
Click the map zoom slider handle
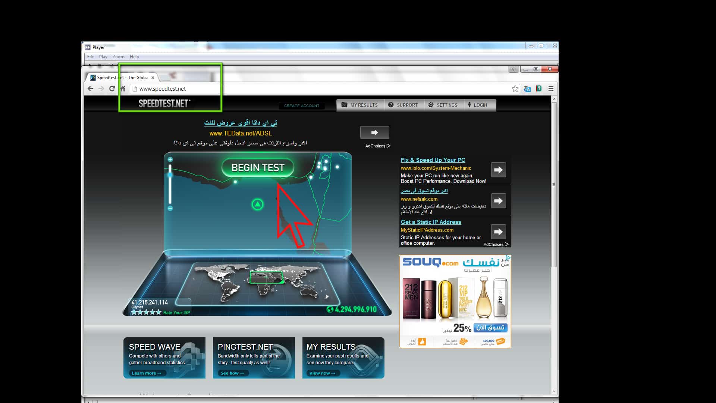tap(170, 175)
